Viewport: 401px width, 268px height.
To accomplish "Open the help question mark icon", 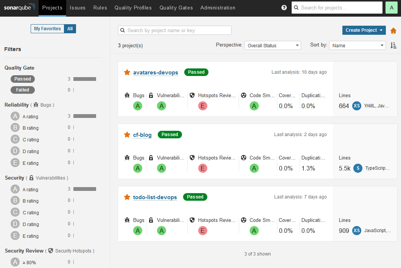I will click(x=284, y=8).
